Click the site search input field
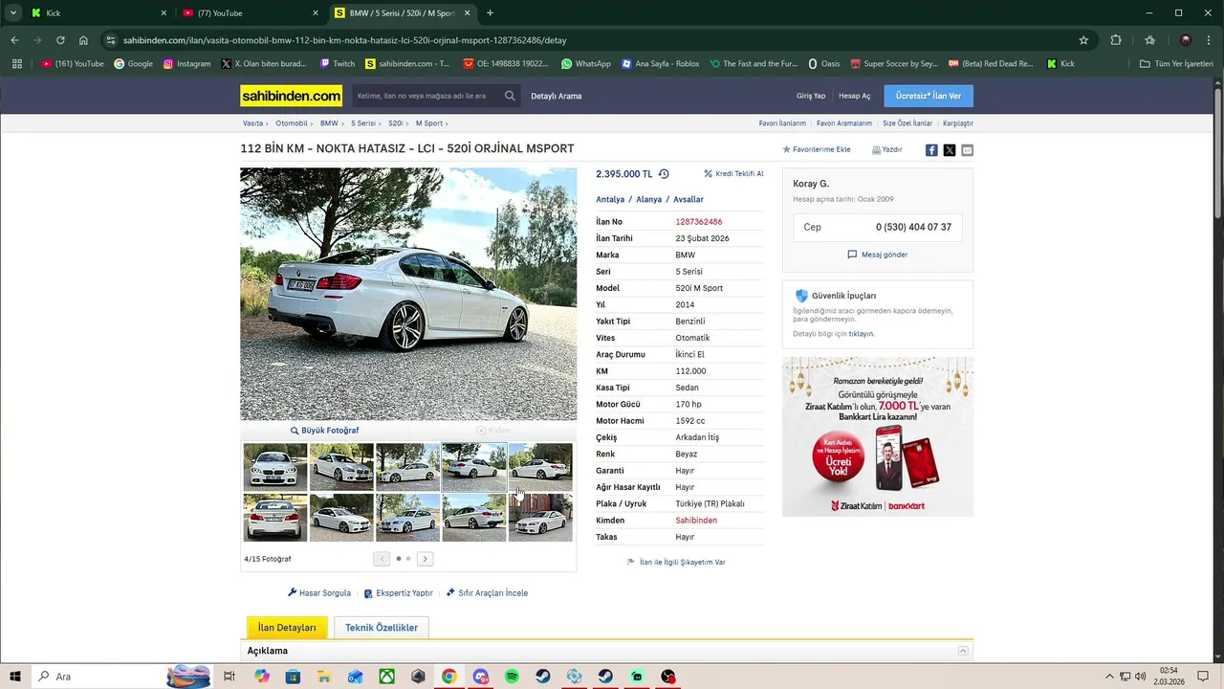 [x=427, y=96]
